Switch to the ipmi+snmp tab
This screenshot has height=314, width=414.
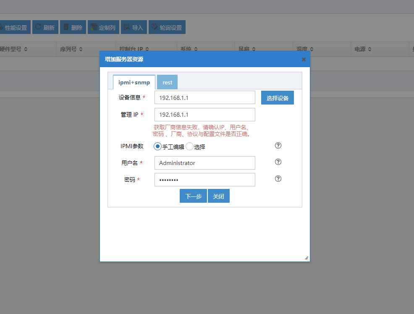coord(134,82)
